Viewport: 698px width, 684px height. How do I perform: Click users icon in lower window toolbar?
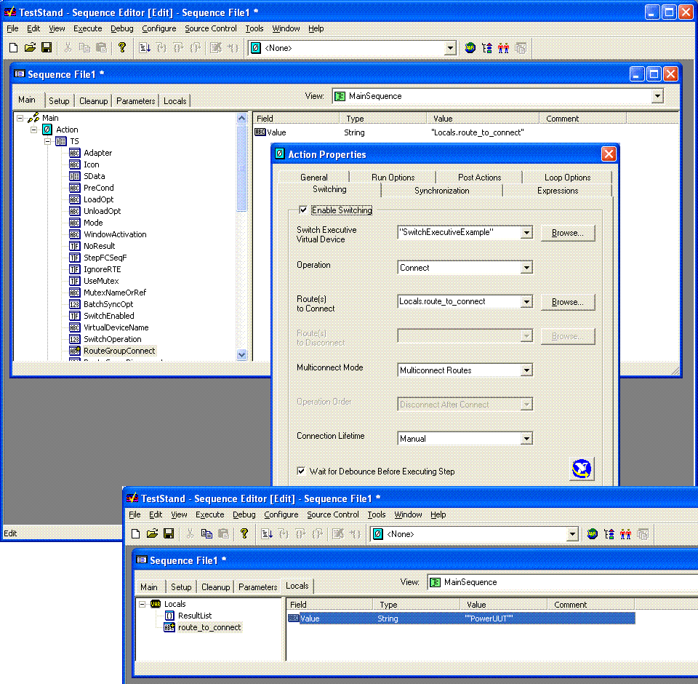625,534
